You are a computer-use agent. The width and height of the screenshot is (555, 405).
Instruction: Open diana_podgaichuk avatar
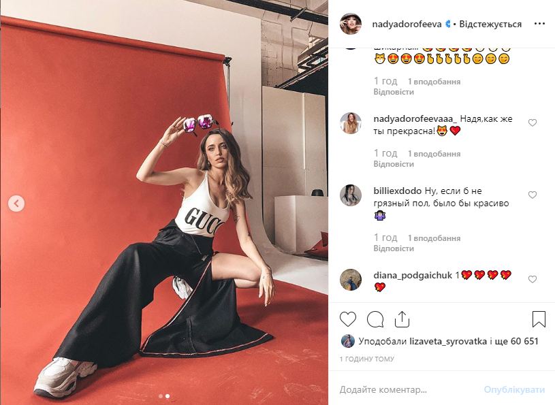point(351,280)
